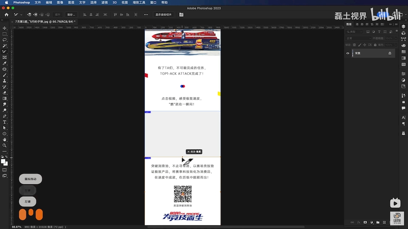The height and width of the screenshot is (229, 408).
Task: Select the Rectangular Marquee tool
Action: click(x=4, y=34)
